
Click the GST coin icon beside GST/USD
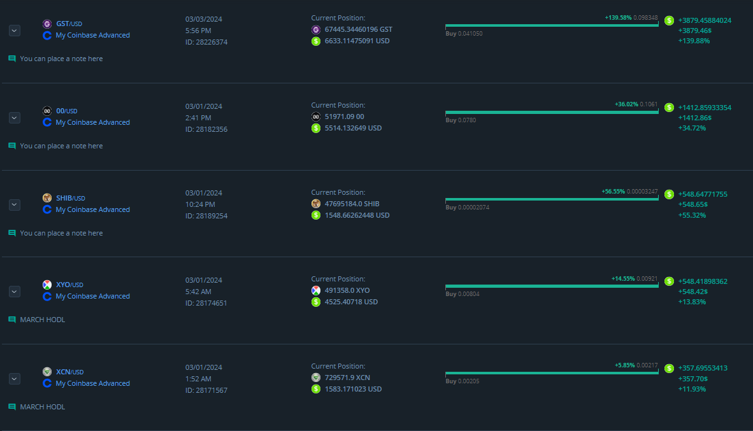click(47, 24)
